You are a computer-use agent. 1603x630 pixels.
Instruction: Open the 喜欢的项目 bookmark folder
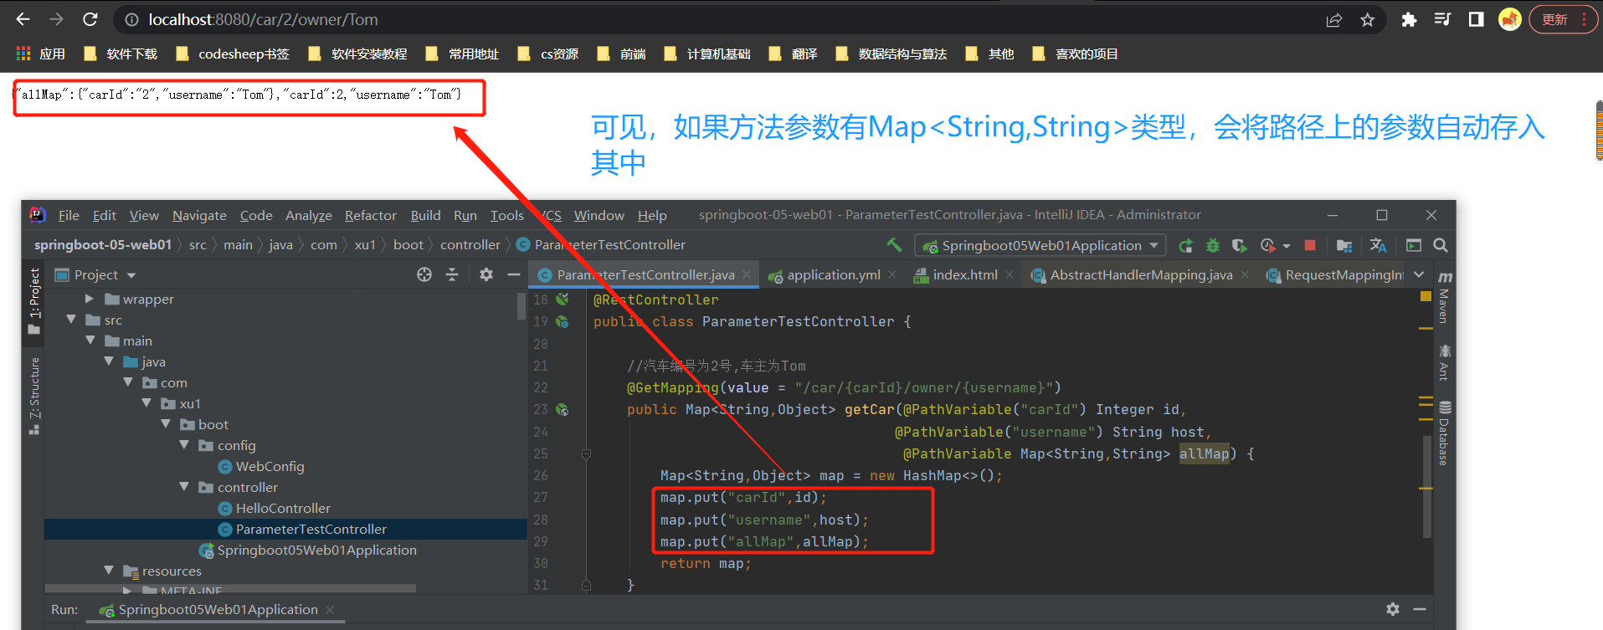(1076, 54)
